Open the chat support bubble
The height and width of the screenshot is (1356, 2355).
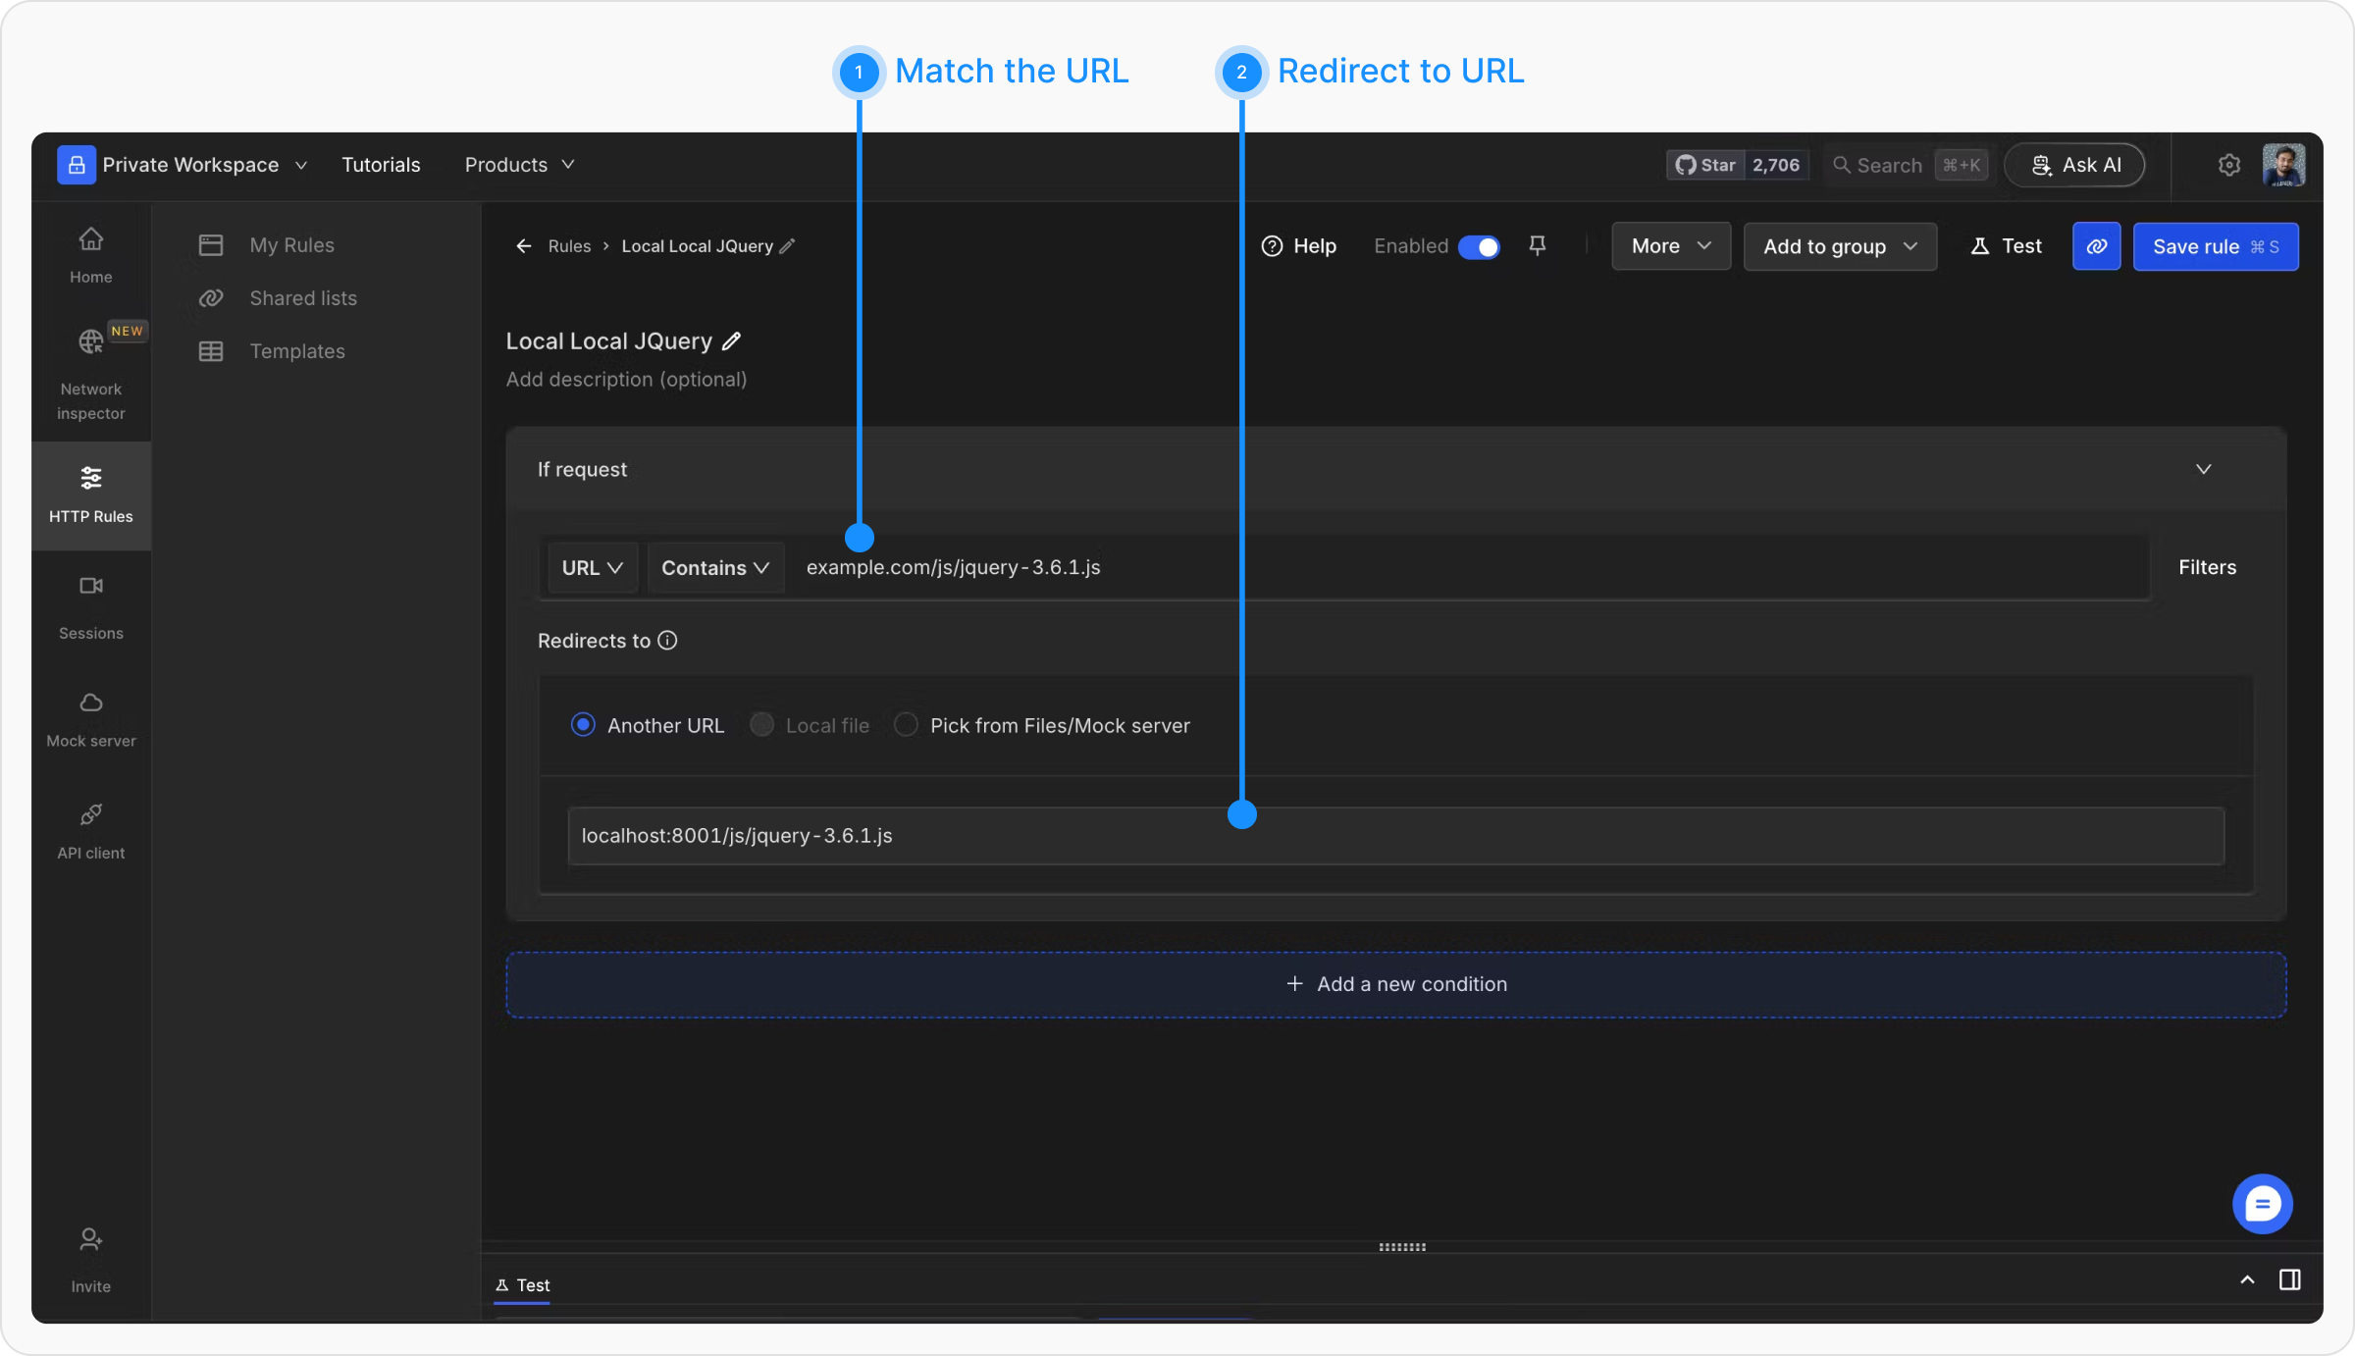pos(2262,1204)
